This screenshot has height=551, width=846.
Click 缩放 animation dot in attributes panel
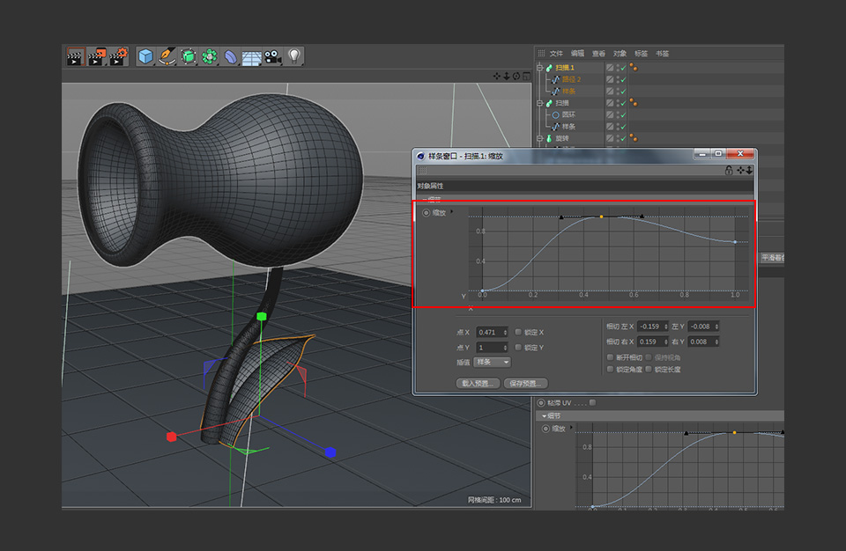(545, 430)
